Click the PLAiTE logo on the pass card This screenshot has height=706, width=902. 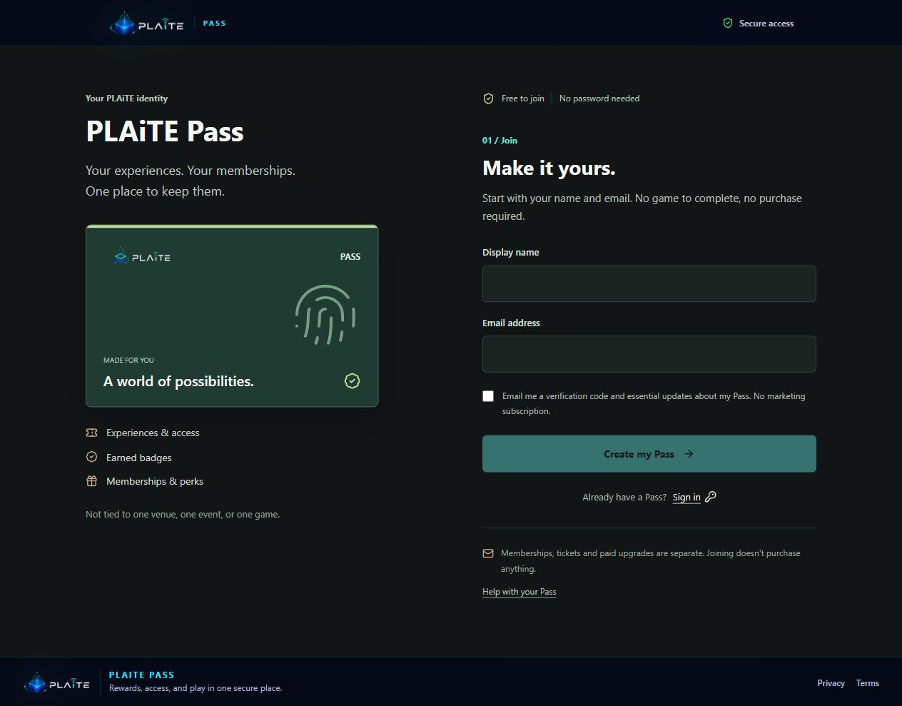[x=142, y=257]
